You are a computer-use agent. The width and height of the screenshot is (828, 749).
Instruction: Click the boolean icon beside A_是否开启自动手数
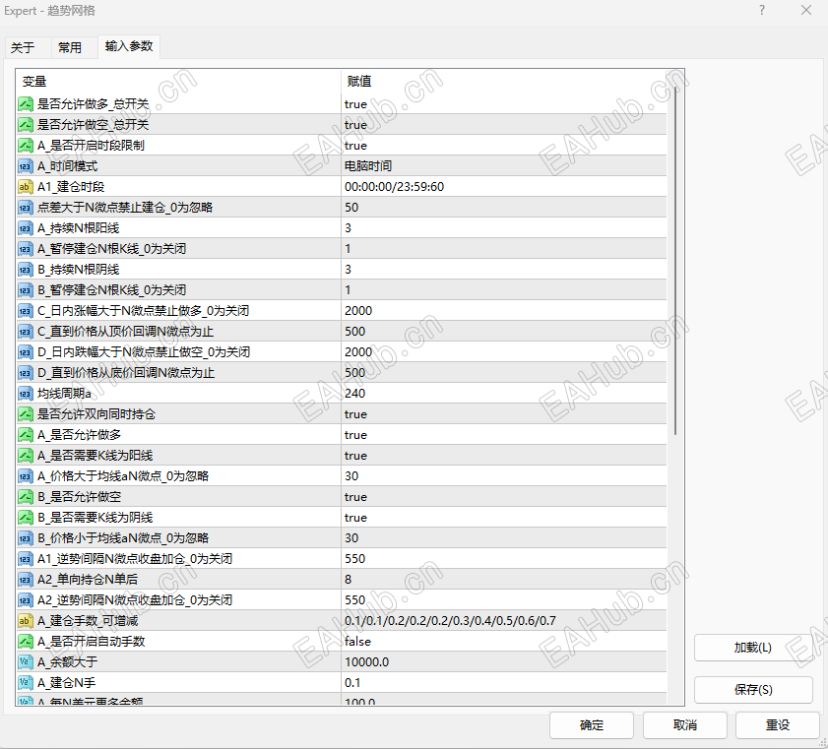click(x=26, y=642)
